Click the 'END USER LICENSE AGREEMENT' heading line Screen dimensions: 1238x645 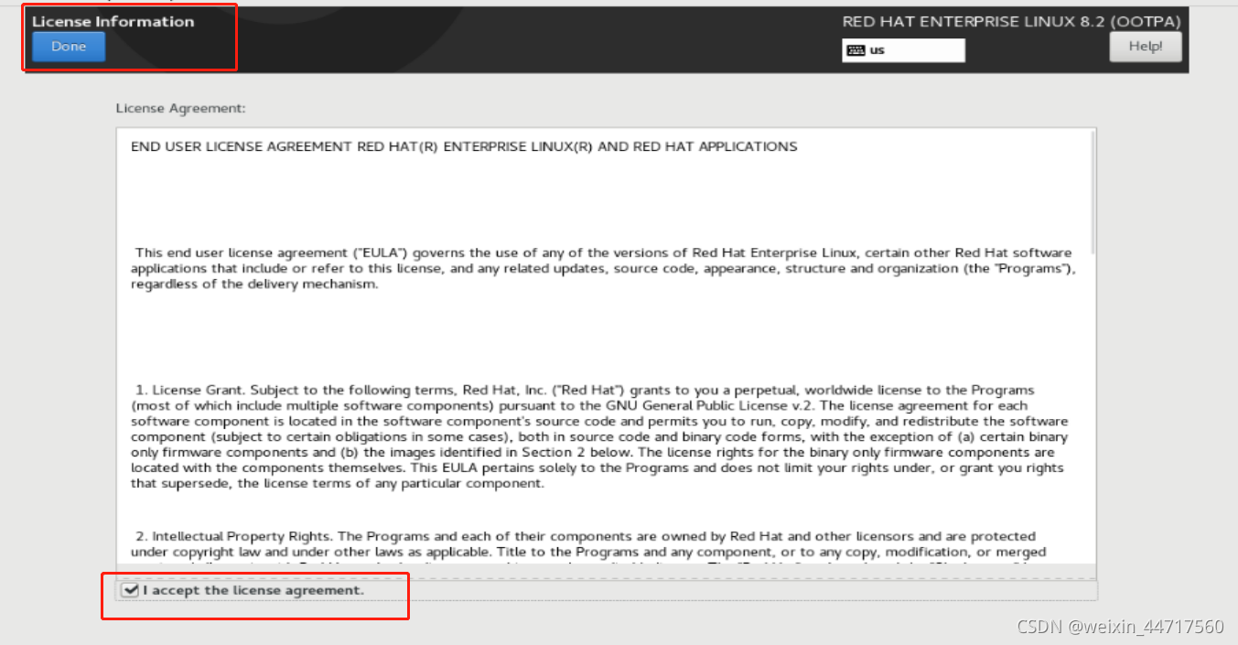(x=464, y=146)
